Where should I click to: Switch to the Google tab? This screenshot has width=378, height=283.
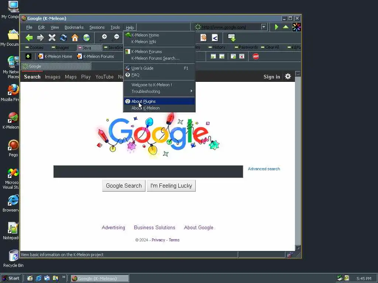tap(56, 66)
